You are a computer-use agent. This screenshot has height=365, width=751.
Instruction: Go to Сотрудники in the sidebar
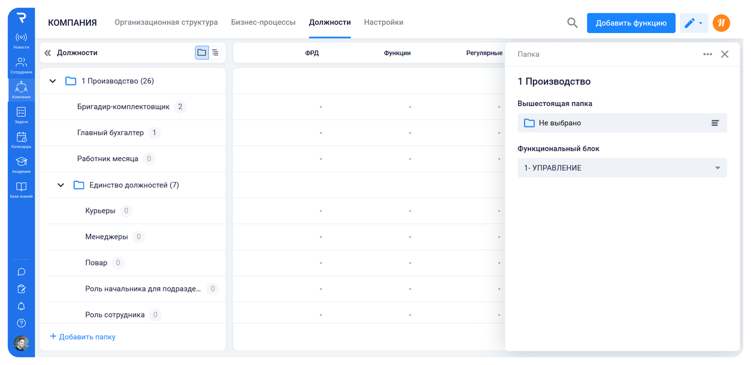[21, 65]
